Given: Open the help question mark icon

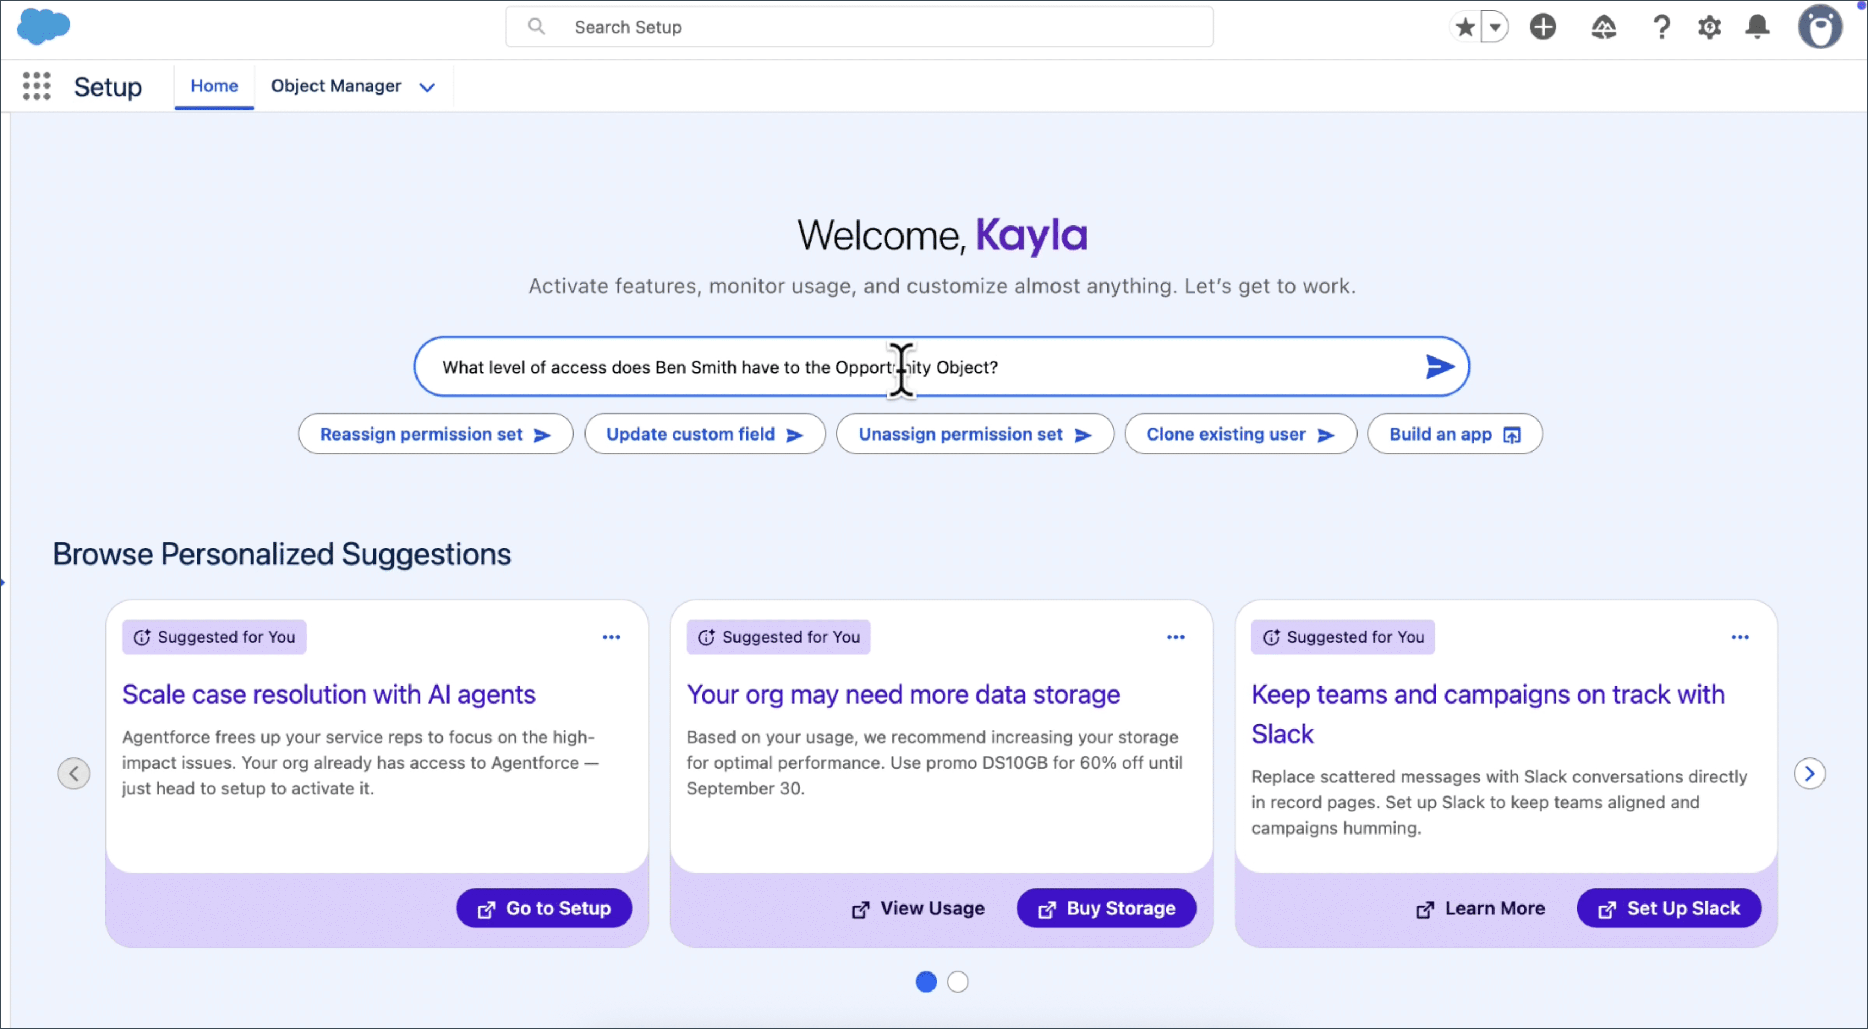Looking at the screenshot, I should pyautogui.click(x=1661, y=28).
